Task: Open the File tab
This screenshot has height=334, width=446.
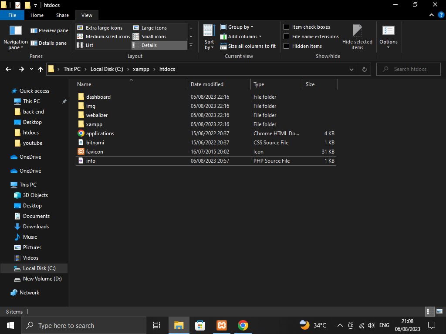Action: tap(12, 15)
